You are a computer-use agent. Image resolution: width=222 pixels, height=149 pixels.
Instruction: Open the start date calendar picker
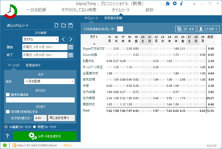click(70, 47)
